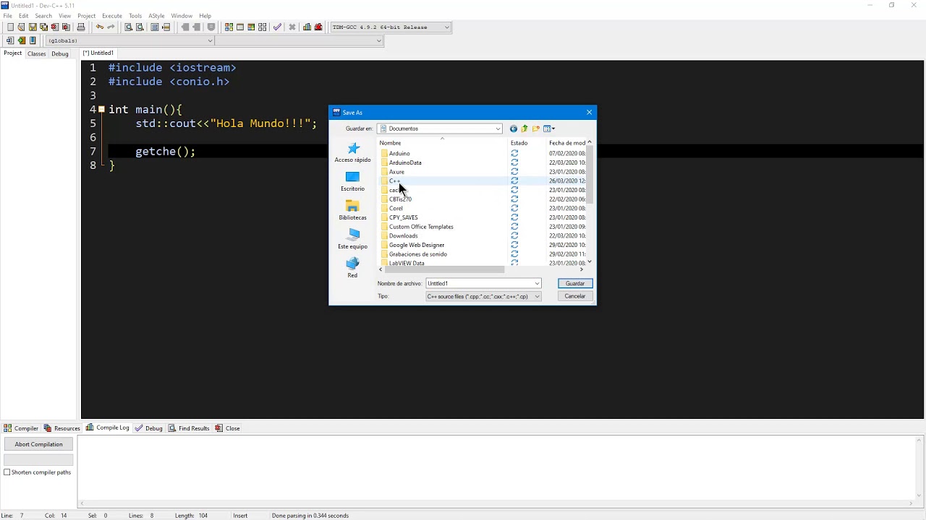Click the Estado column header
Image resolution: width=926 pixels, height=520 pixels.
pyautogui.click(x=527, y=143)
